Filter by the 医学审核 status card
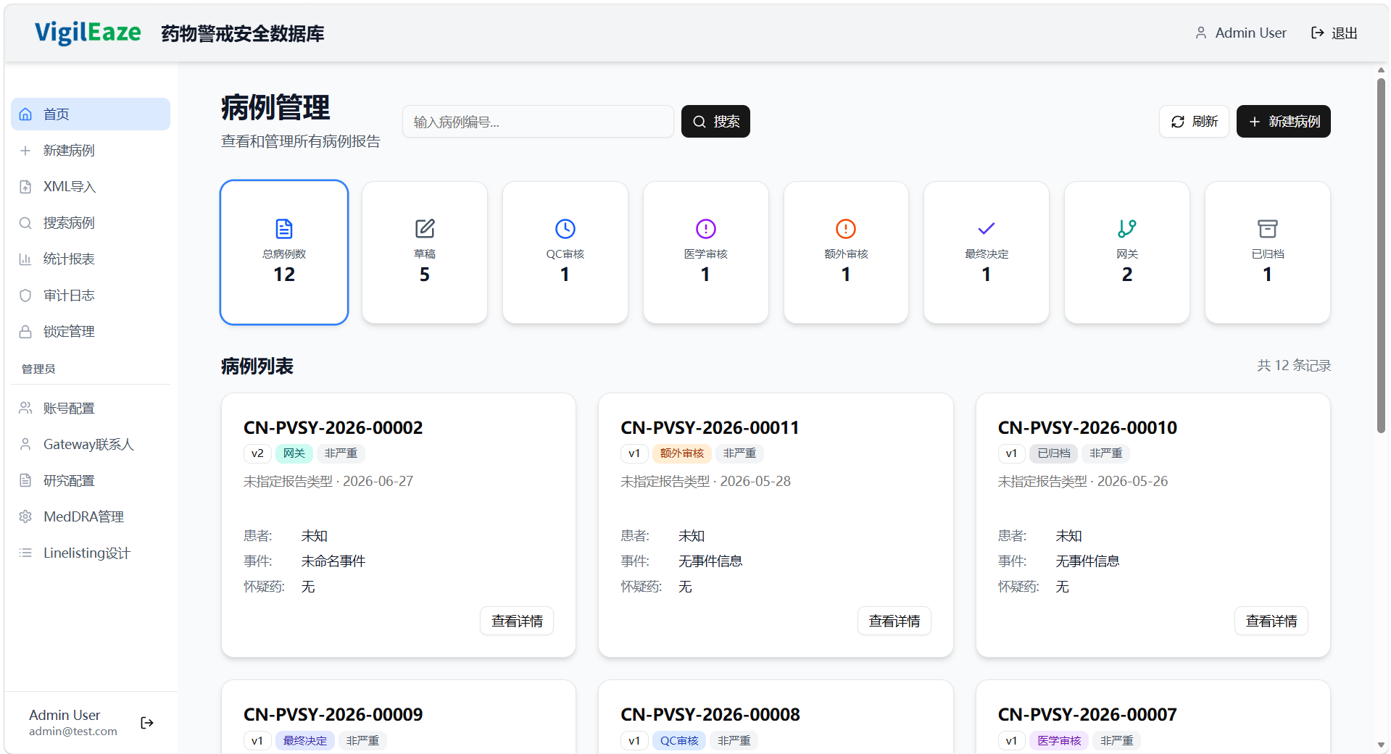Screen dimensions: 1391x754 (x=706, y=252)
